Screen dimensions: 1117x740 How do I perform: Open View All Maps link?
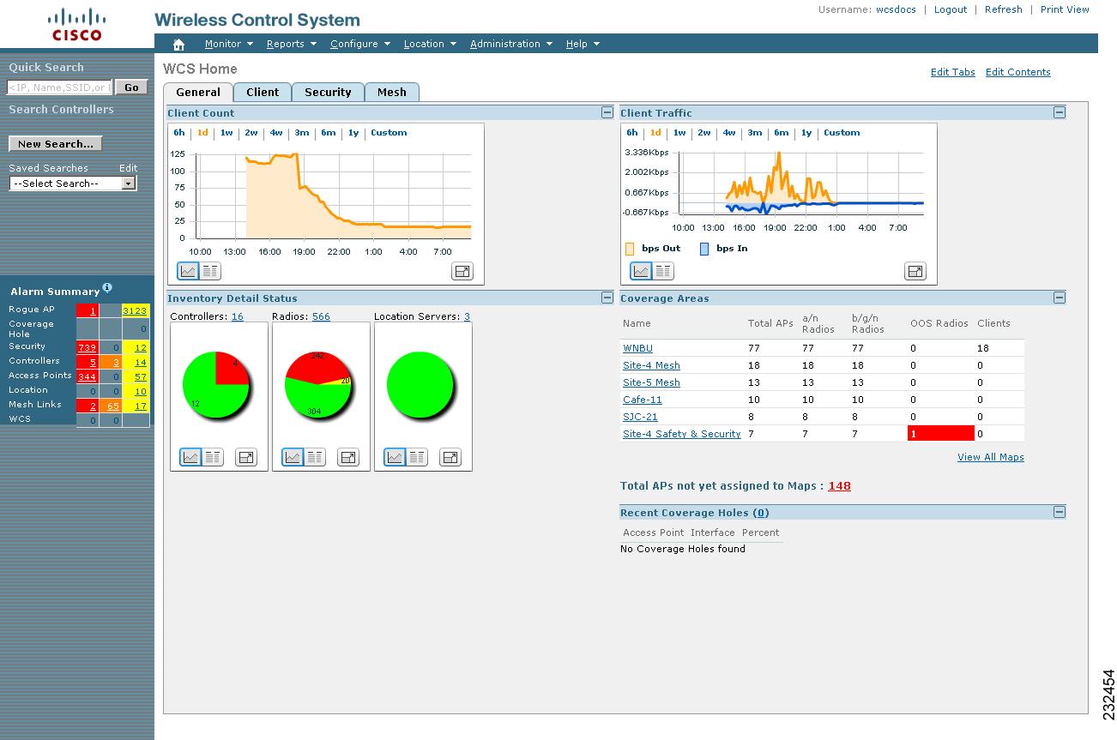point(991,457)
